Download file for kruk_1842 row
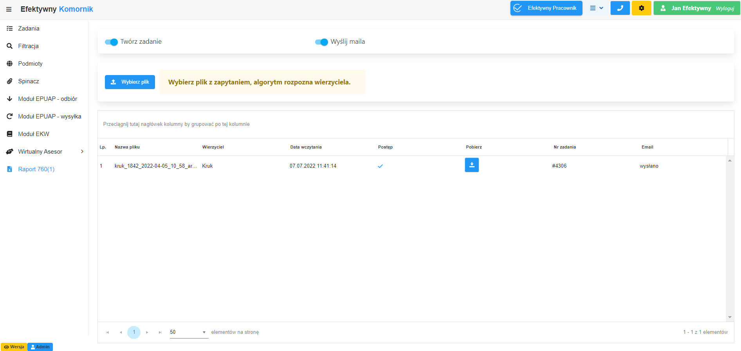741x351 pixels. [x=472, y=165]
